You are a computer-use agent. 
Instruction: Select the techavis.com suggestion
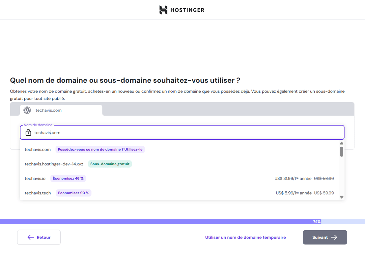(x=38, y=149)
